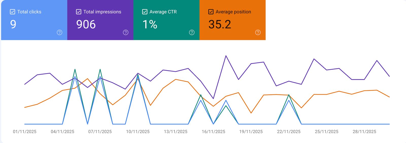
Task: Select the 906 impressions figure
Action: point(86,25)
